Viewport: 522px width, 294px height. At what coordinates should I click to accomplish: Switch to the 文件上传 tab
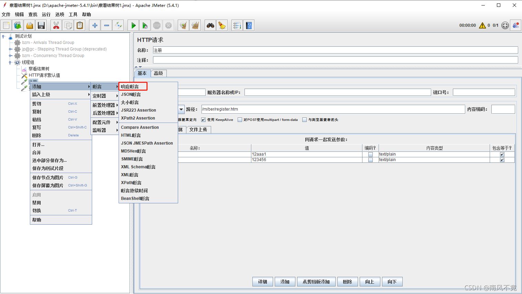(x=198, y=129)
